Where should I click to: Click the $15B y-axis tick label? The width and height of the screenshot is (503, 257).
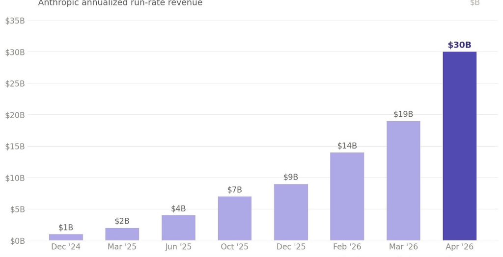point(15,147)
